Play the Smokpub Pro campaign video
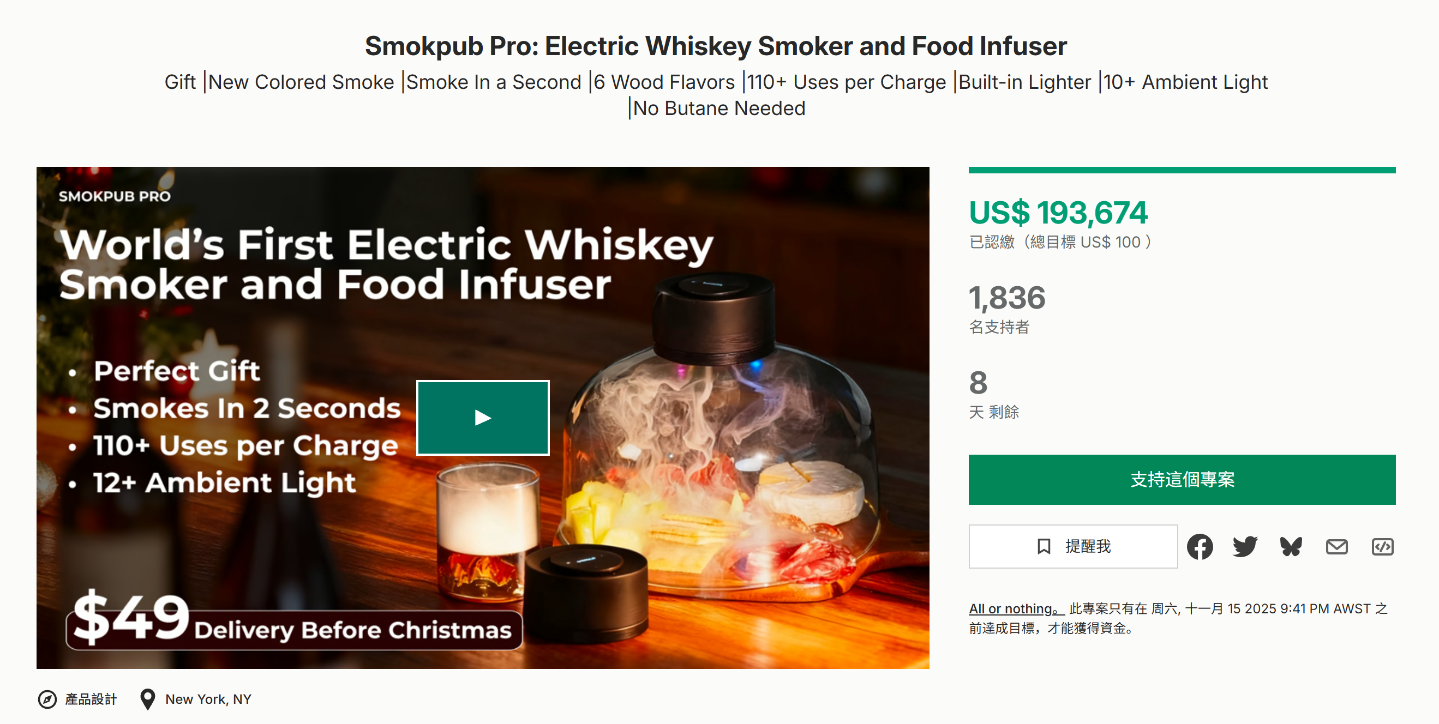 point(483,418)
